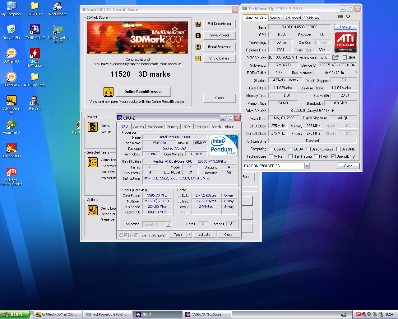Click the Tools button in CPU-Z
The height and width of the screenshot is (319, 398).
[x=178, y=235]
